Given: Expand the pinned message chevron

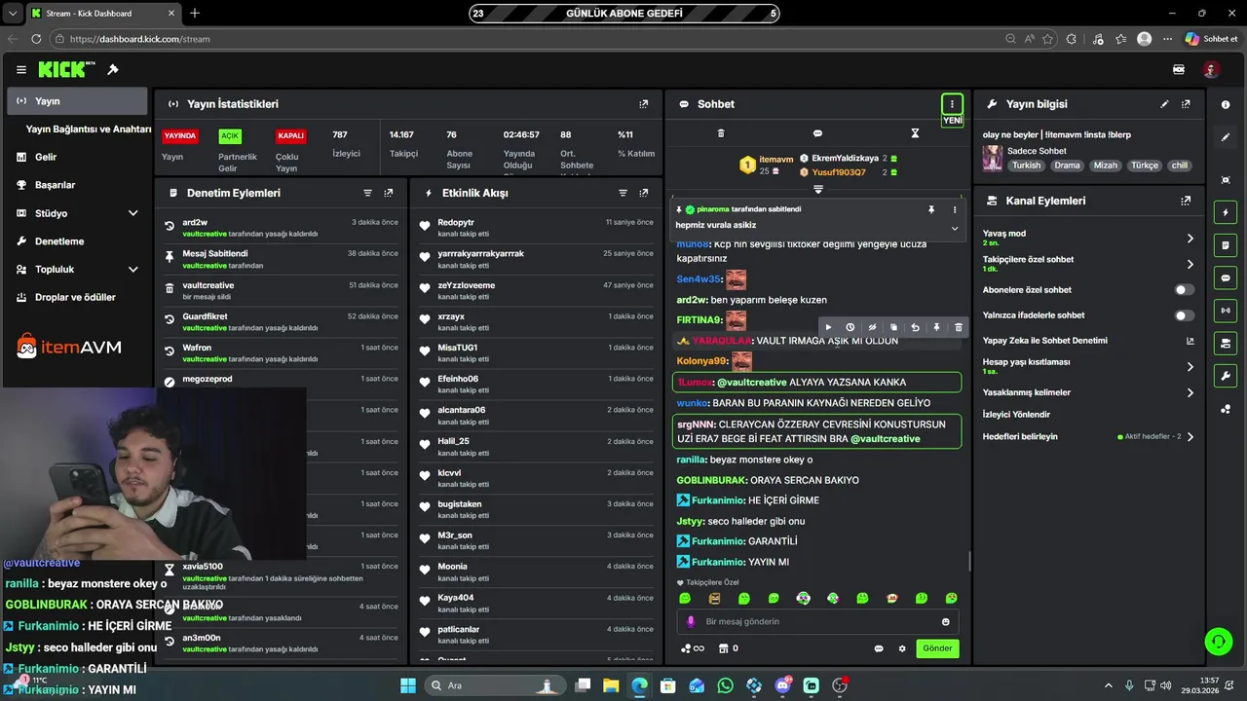Looking at the screenshot, I should 955,229.
